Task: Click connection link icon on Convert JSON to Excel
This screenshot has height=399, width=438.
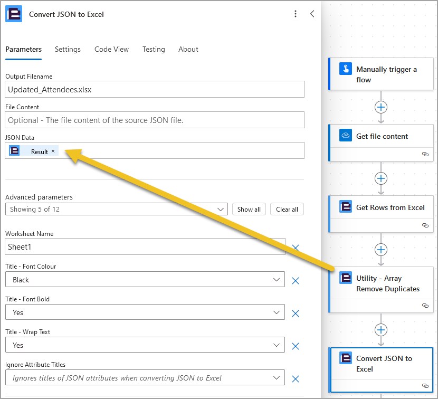Action: (x=425, y=386)
